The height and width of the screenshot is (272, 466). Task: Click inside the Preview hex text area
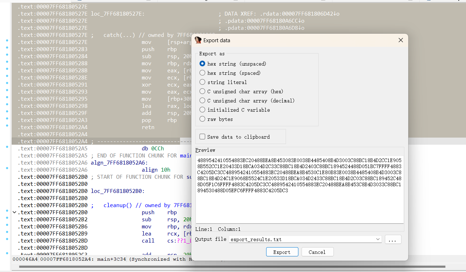299,190
